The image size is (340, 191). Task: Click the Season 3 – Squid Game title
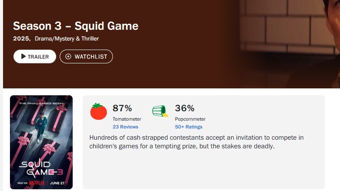[x=76, y=26]
